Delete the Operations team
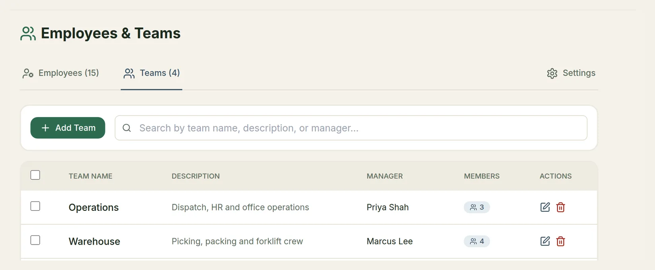Screen dimensions: 655x270 click(x=560, y=207)
